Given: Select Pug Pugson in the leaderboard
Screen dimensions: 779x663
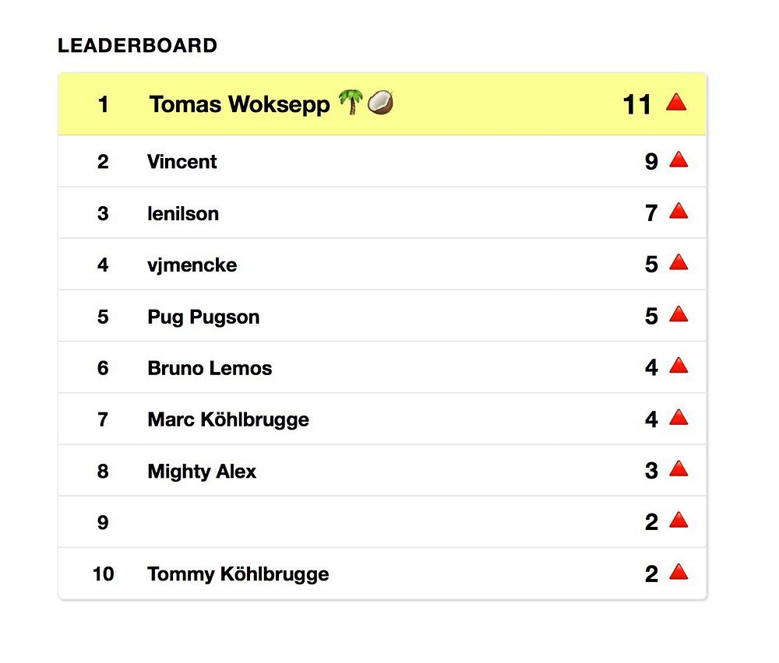Looking at the screenshot, I should coord(203,317).
